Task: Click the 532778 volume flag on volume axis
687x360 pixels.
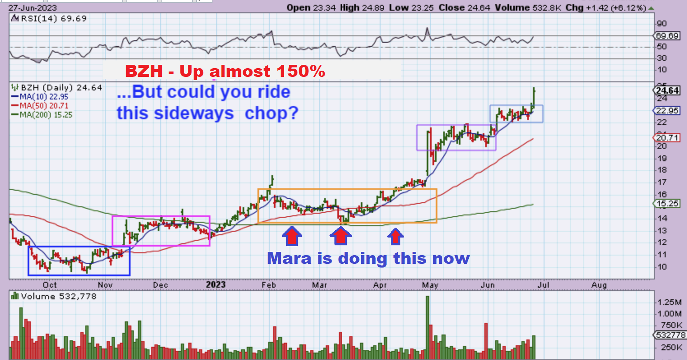Action: click(x=671, y=335)
